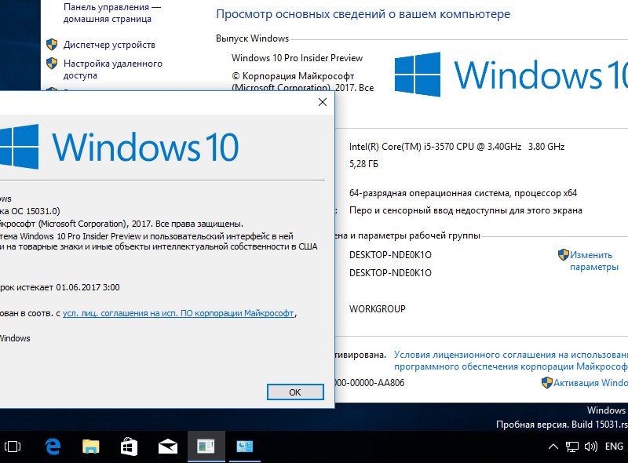The width and height of the screenshot is (628, 463).
Task: Click the Активация Windows link
Action: [590, 383]
